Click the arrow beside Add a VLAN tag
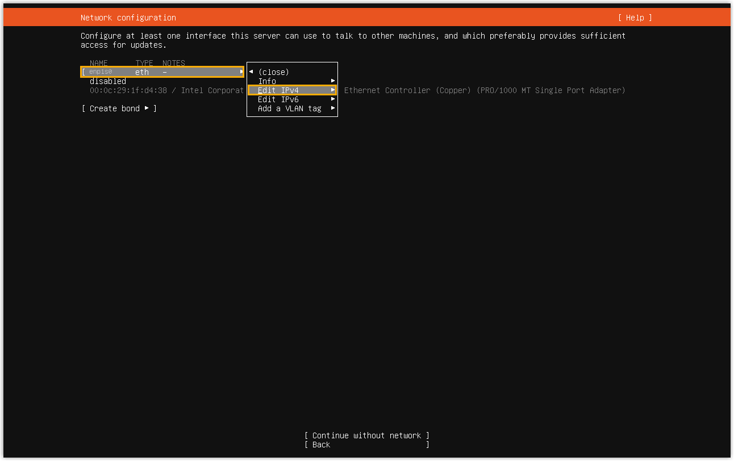Viewport: 734px width, 461px height. point(333,108)
